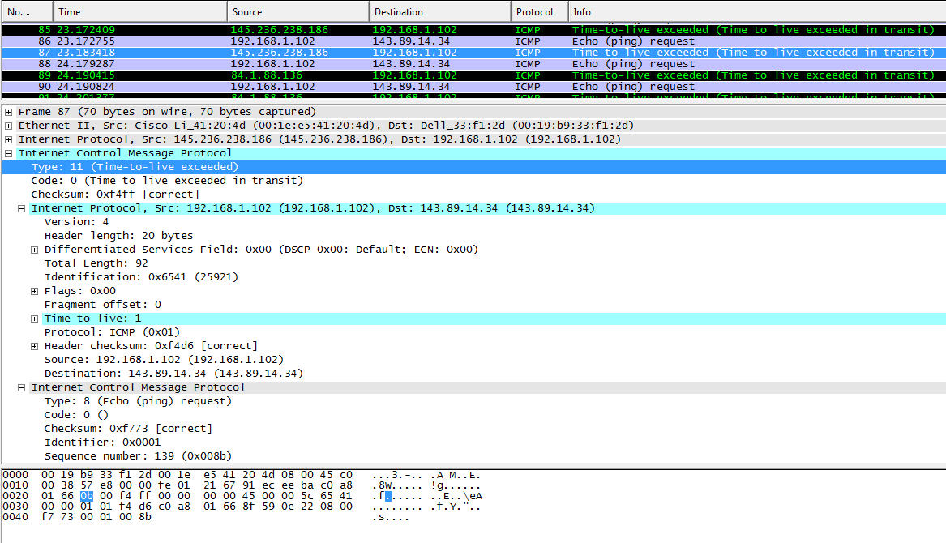Select the Identification: 0x6541 (25921) field
This screenshot has height=543, width=946.
tap(141, 277)
